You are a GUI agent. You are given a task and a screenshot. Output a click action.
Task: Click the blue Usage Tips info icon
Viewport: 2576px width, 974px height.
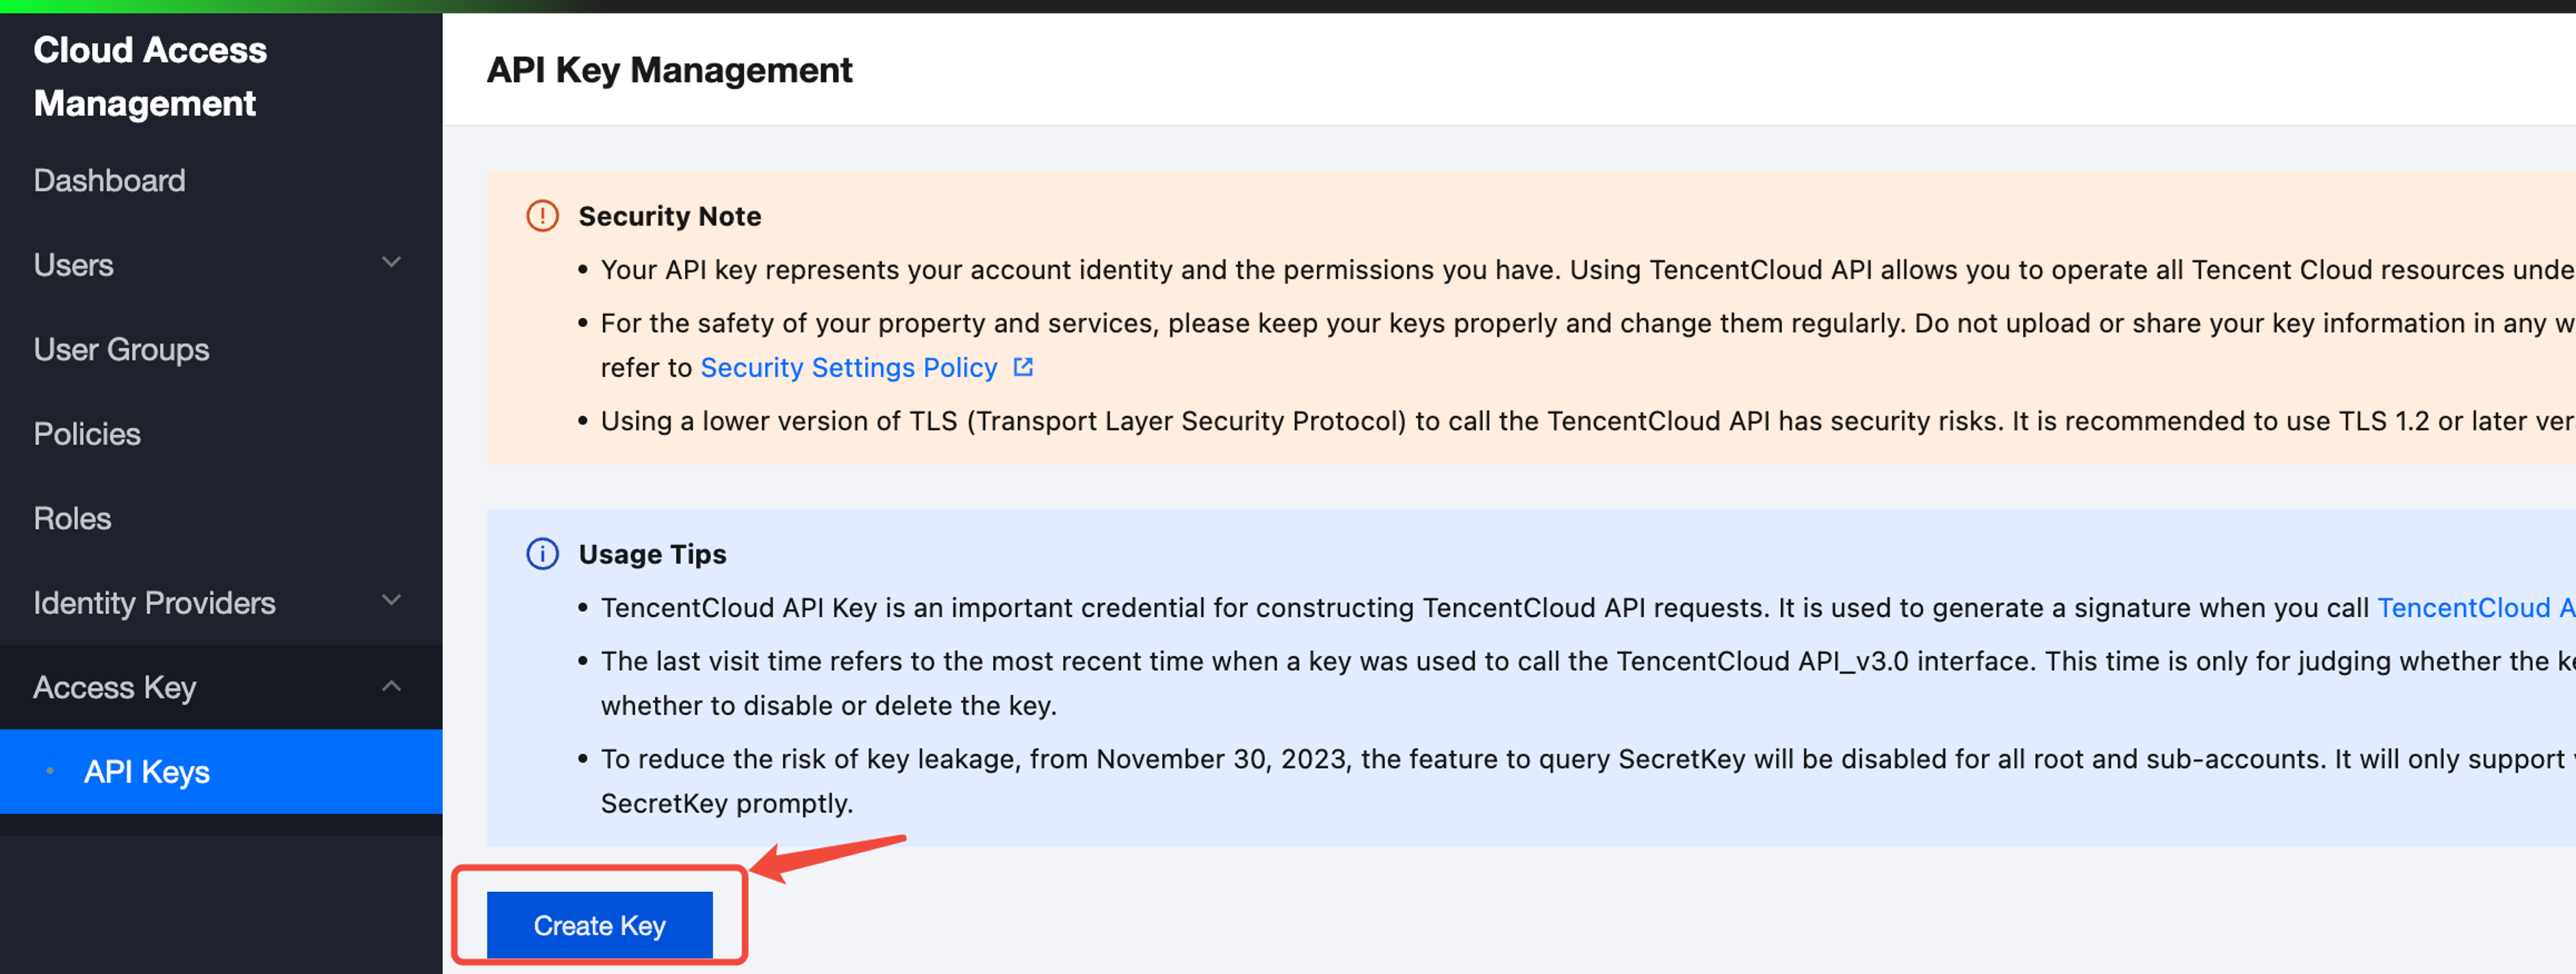click(x=542, y=553)
